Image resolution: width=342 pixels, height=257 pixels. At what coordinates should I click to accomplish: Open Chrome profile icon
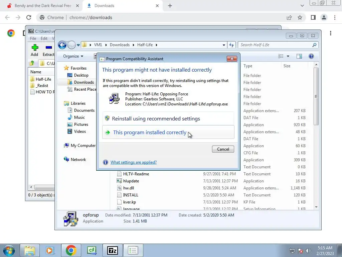324,17
